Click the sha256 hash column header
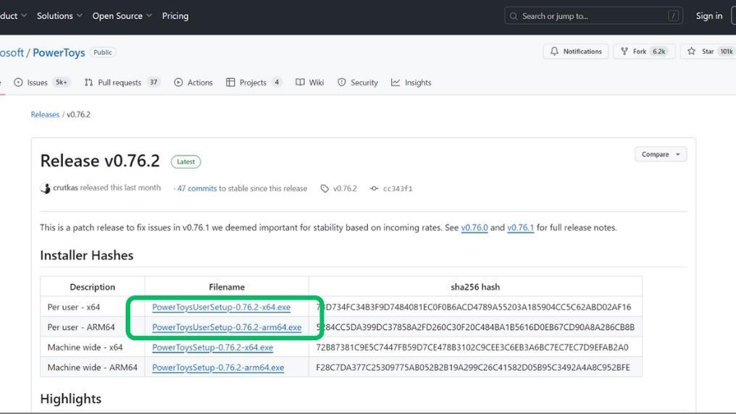Viewport: 736px width, 414px height. (x=475, y=287)
